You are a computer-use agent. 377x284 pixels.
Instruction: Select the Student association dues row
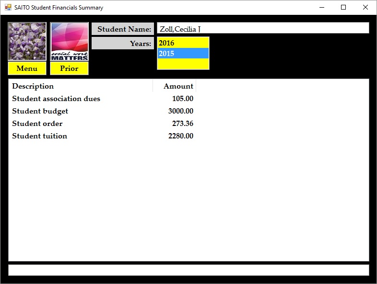tap(56, 99)
